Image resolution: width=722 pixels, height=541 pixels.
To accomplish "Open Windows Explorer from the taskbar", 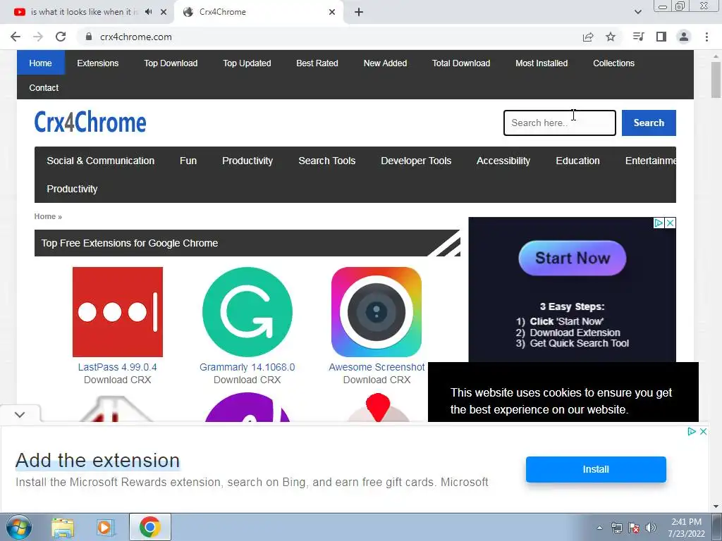I will pyautogui.click(x=63, y=528).
